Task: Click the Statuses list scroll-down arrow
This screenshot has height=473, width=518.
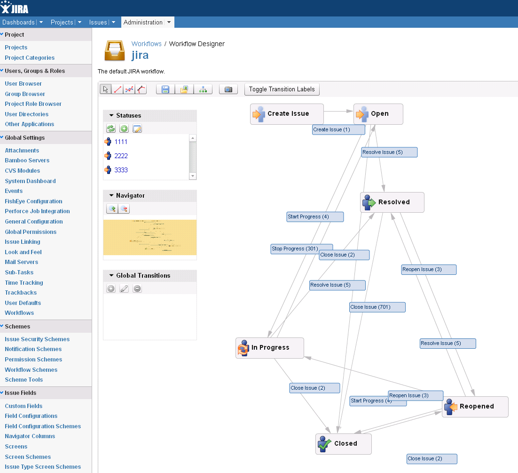Action: pos(193,176)
